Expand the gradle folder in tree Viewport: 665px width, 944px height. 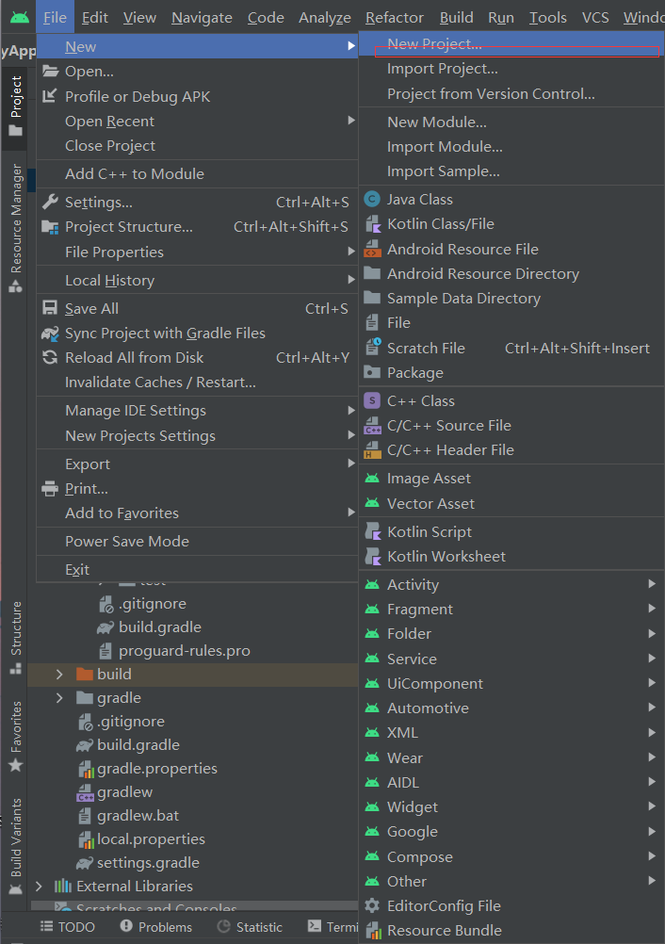coord(59,698)
